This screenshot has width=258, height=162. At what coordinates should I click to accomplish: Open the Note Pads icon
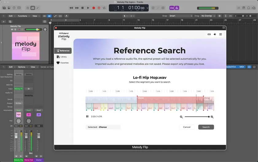click(244, 8)
